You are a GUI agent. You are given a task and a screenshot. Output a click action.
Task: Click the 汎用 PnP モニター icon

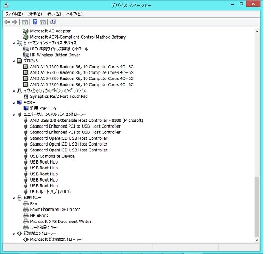click(x=26, y=108)
